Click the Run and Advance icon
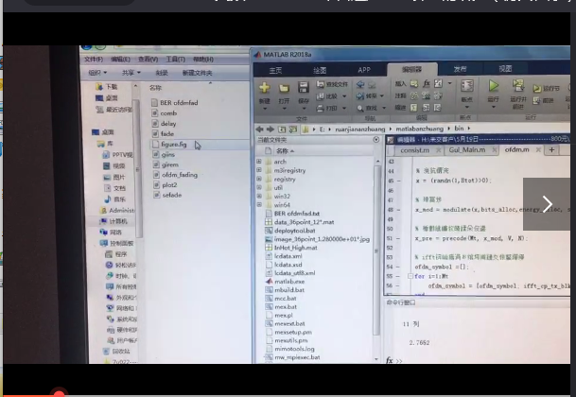This screenshot has width=576, height=397. [x=518, y=86]
